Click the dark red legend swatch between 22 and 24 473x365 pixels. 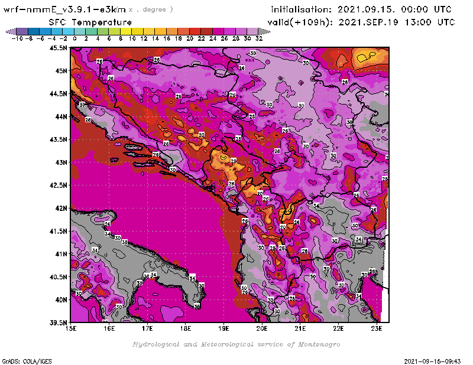pos(206,31)
